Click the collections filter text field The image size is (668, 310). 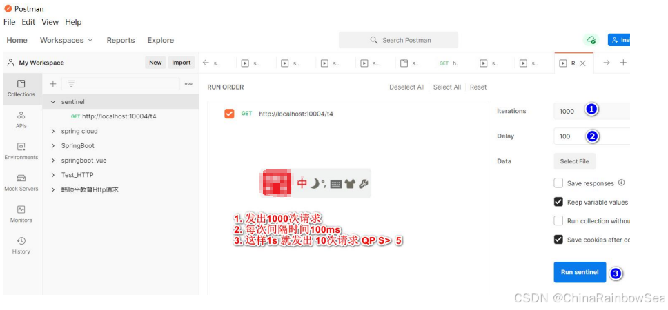click(121, 84)
